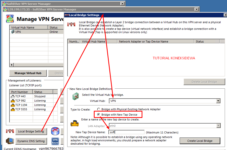Click Network Adapter or Tap Device Name header
The image size is (227, 150).
(156, 42)
